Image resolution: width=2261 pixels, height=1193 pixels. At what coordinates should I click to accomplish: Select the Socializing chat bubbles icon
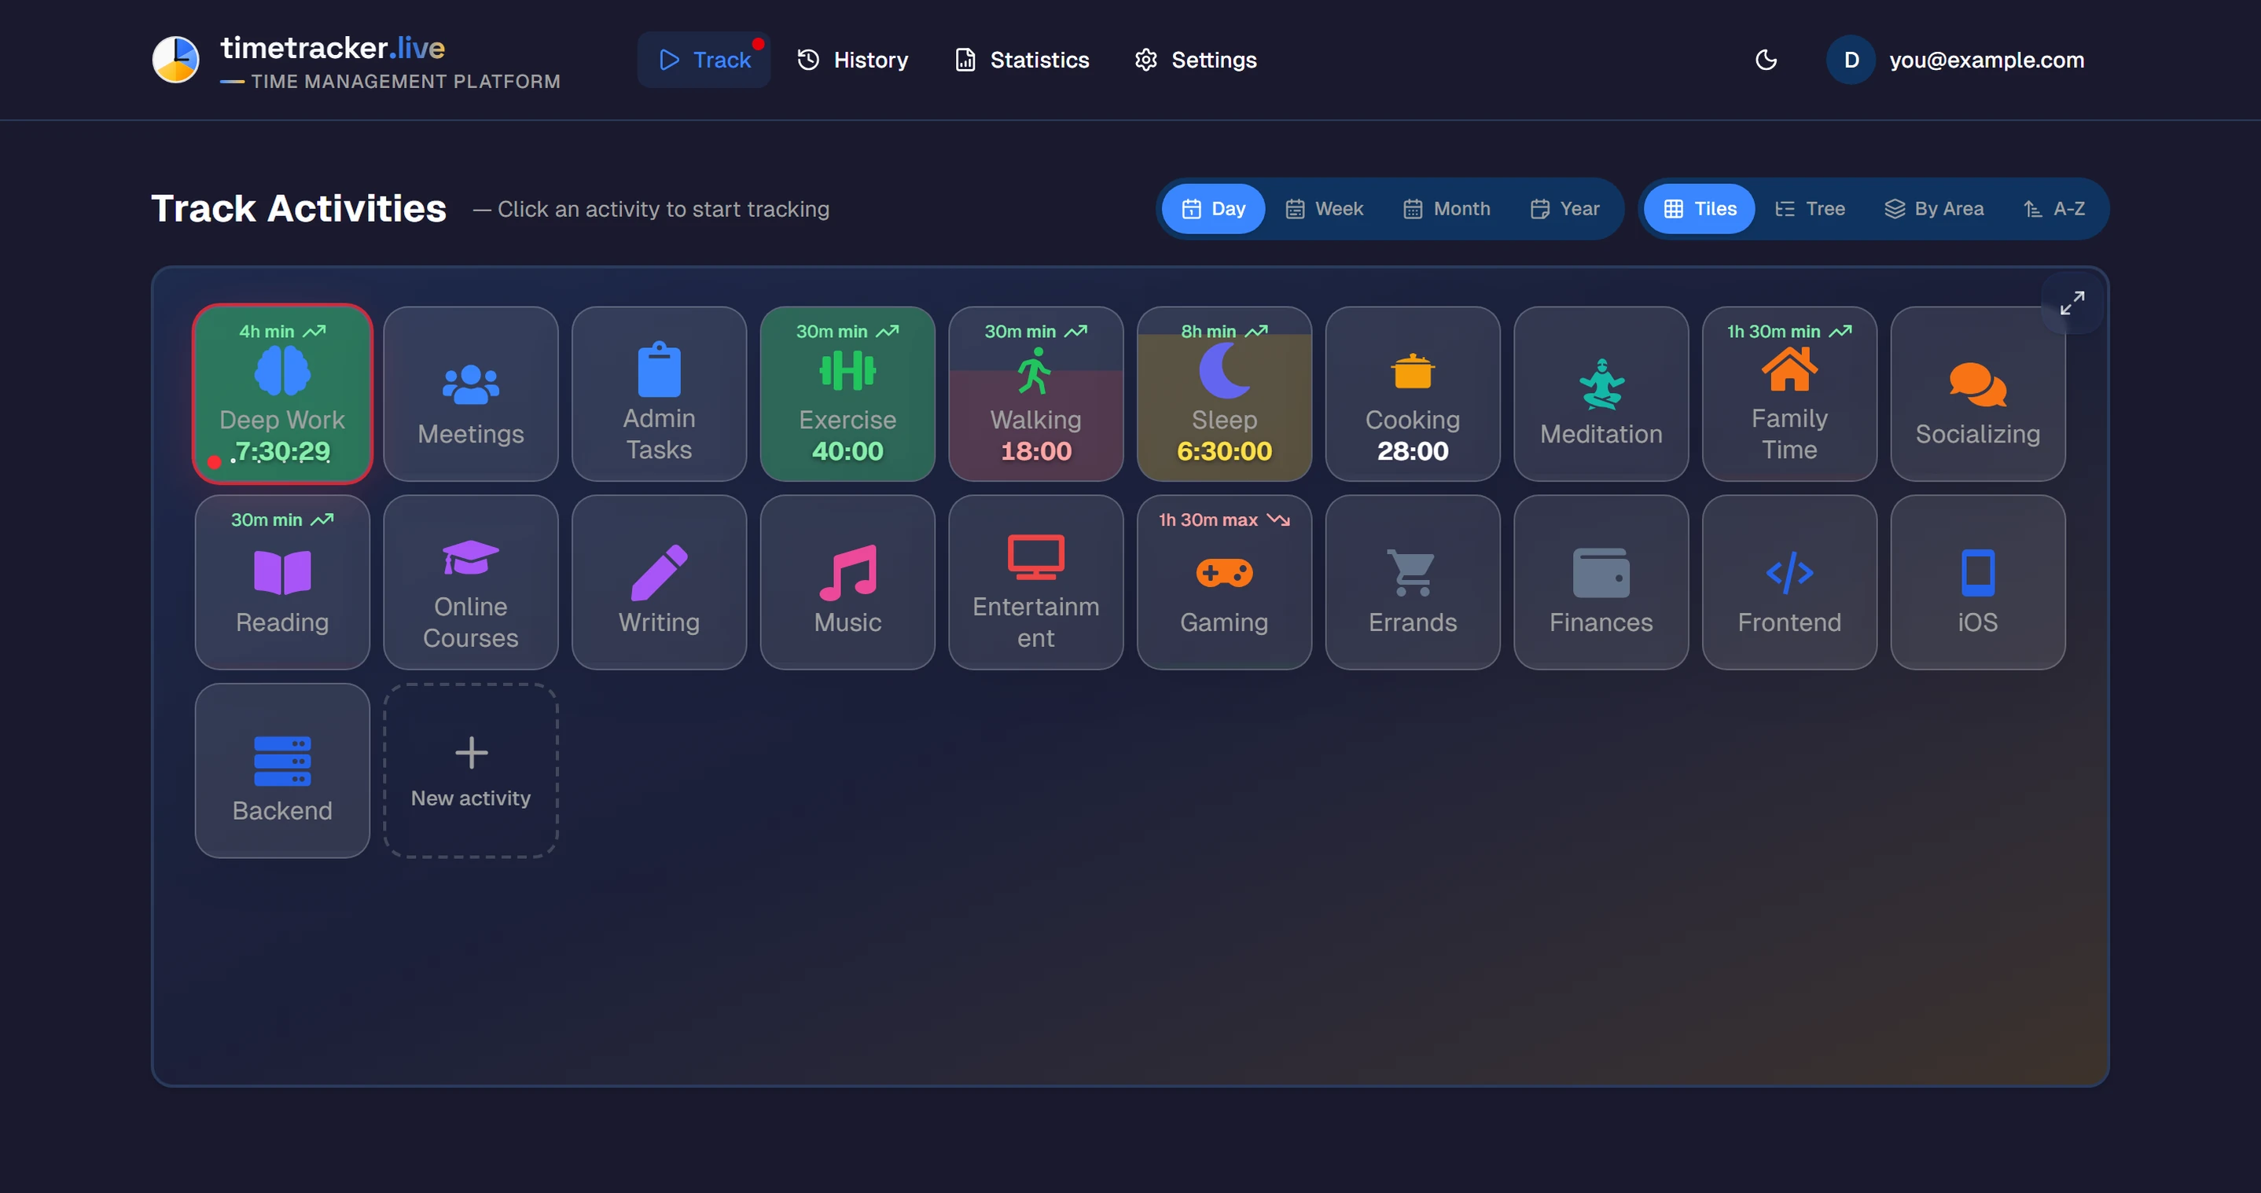tap(1977, 384)
